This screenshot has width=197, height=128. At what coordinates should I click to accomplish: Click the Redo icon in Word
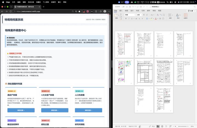[138, 7]
